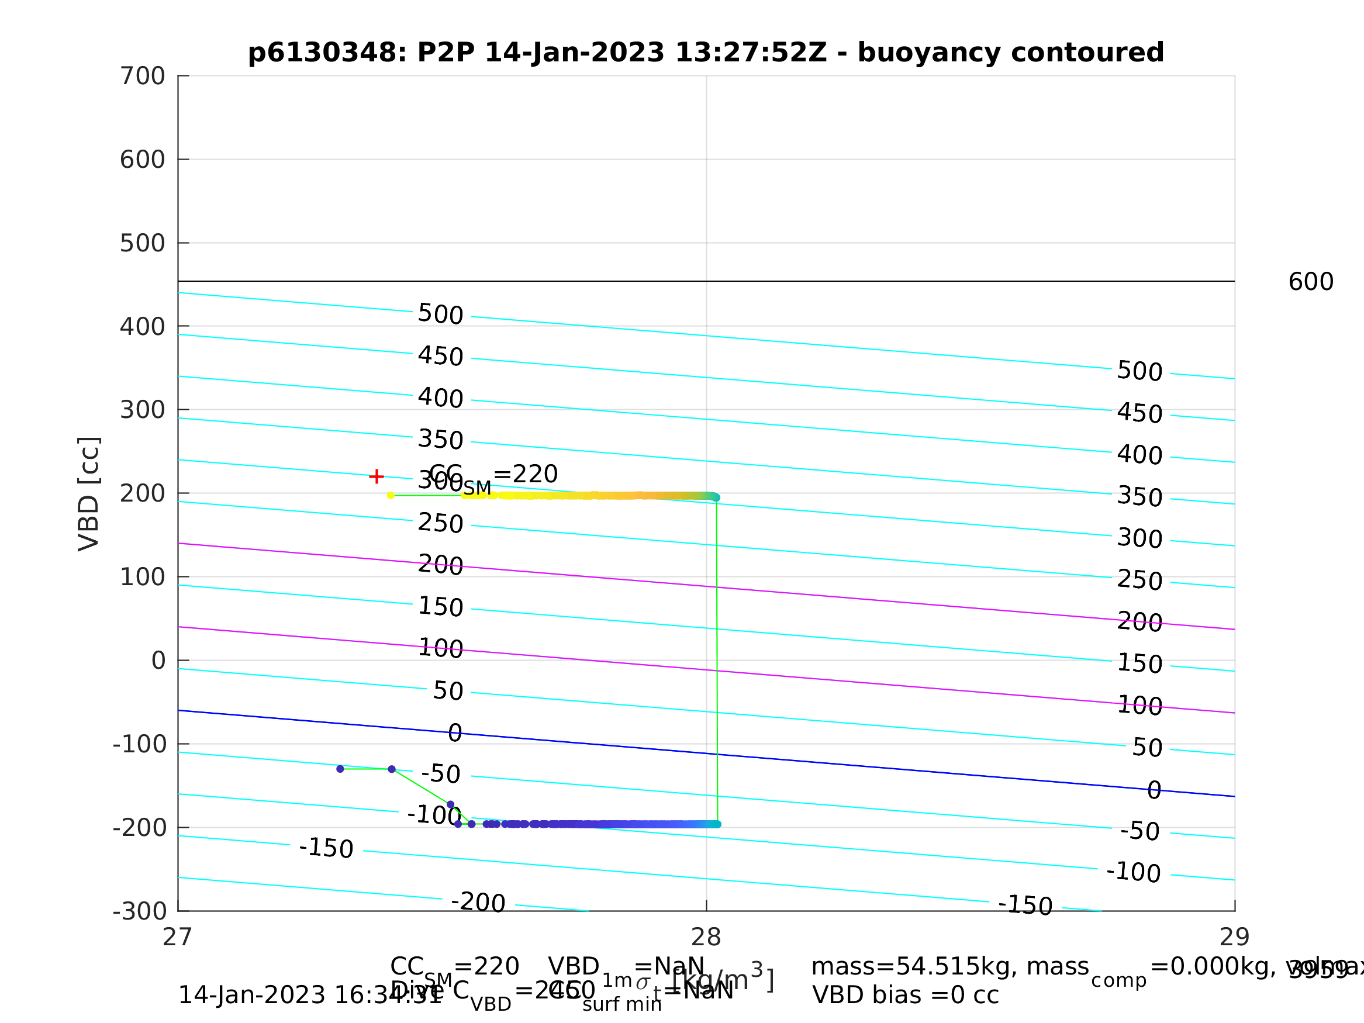Click the right-side contour label -150
Viewport: 1364px width, 1023px height.
point(1025,906)
